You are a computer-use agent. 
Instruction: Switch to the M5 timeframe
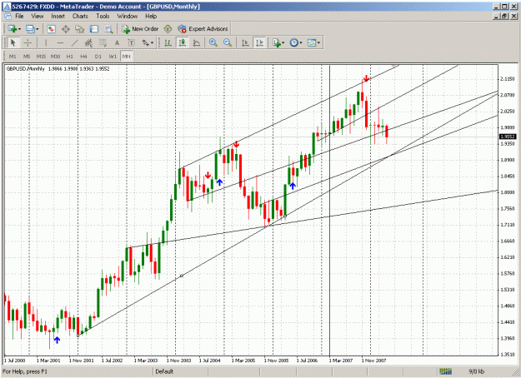point(27,57)
